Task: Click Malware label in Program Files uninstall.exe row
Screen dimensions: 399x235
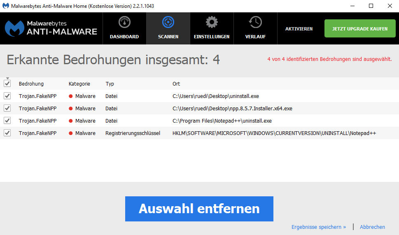Action: click(85, 121)
